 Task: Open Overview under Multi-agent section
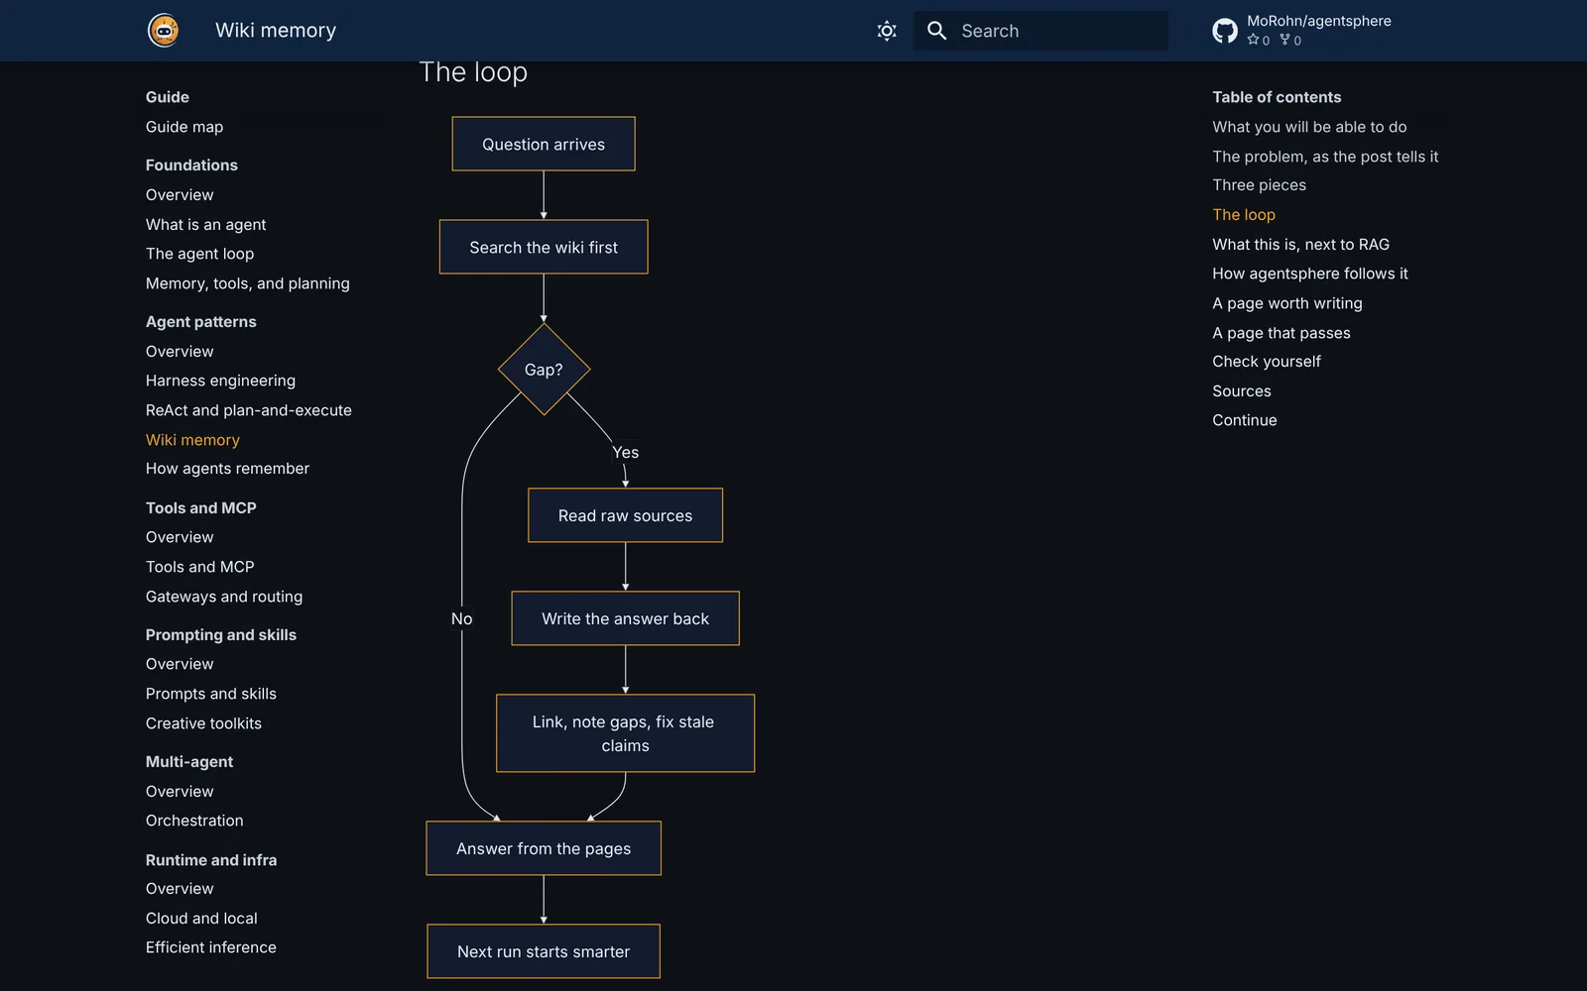point(180,792)
